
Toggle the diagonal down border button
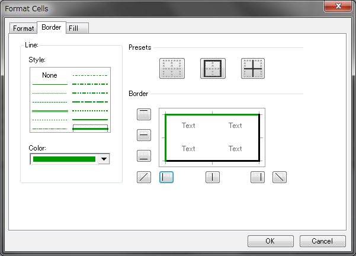pyautogui.click(x=280, y=177)
